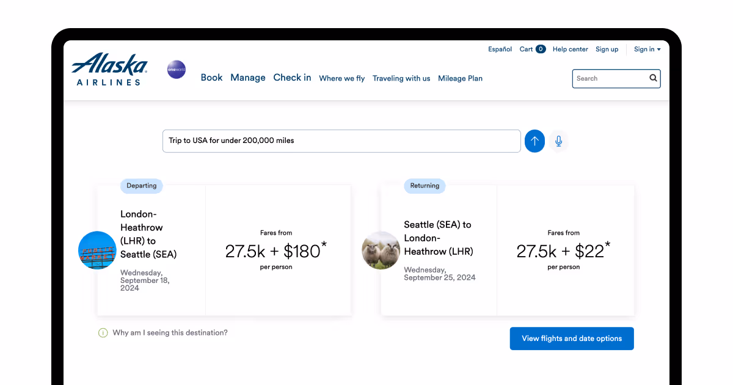Screen dimensions: 733x385
Task: Open the Check in menu
Action: point(292,78)
